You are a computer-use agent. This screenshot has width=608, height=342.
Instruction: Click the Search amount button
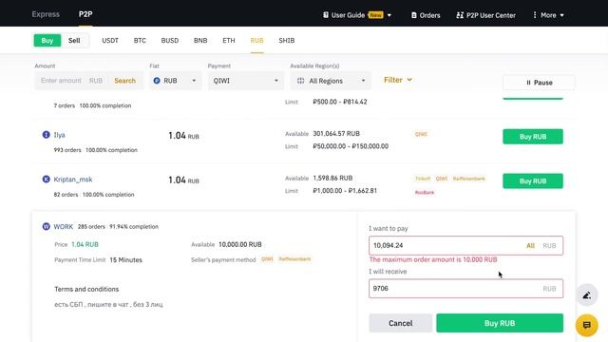point(124,81)
